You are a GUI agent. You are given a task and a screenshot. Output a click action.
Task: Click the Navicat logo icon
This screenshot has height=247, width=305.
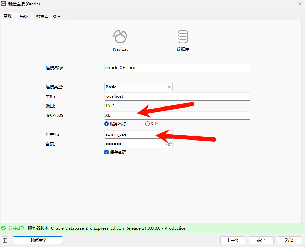click(x=120, y=36)
